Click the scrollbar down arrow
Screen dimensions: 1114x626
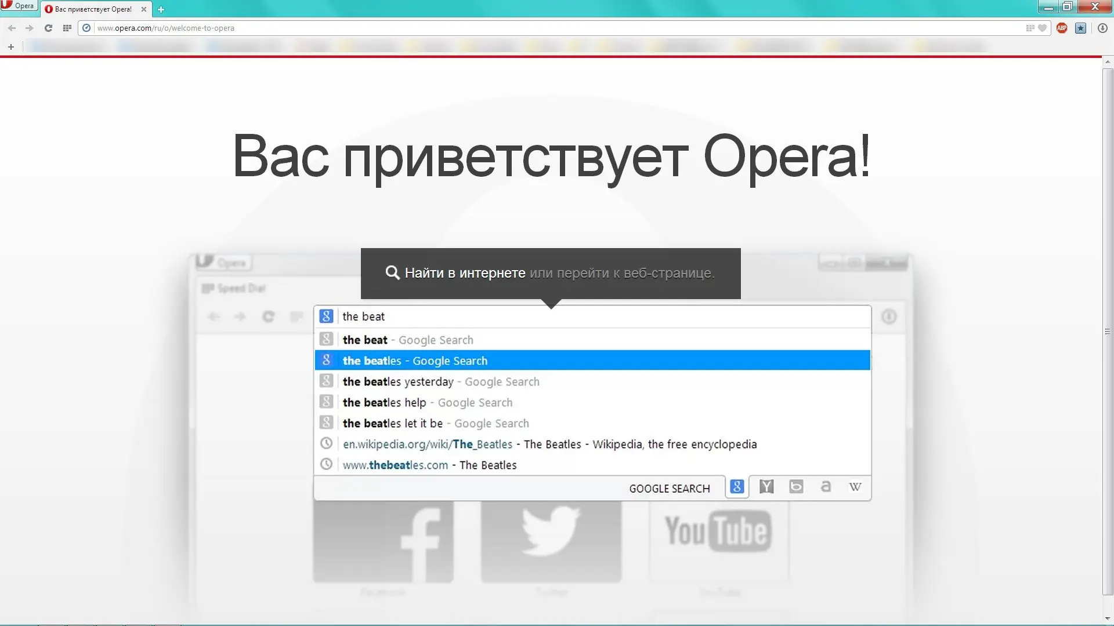(1108, 619)
